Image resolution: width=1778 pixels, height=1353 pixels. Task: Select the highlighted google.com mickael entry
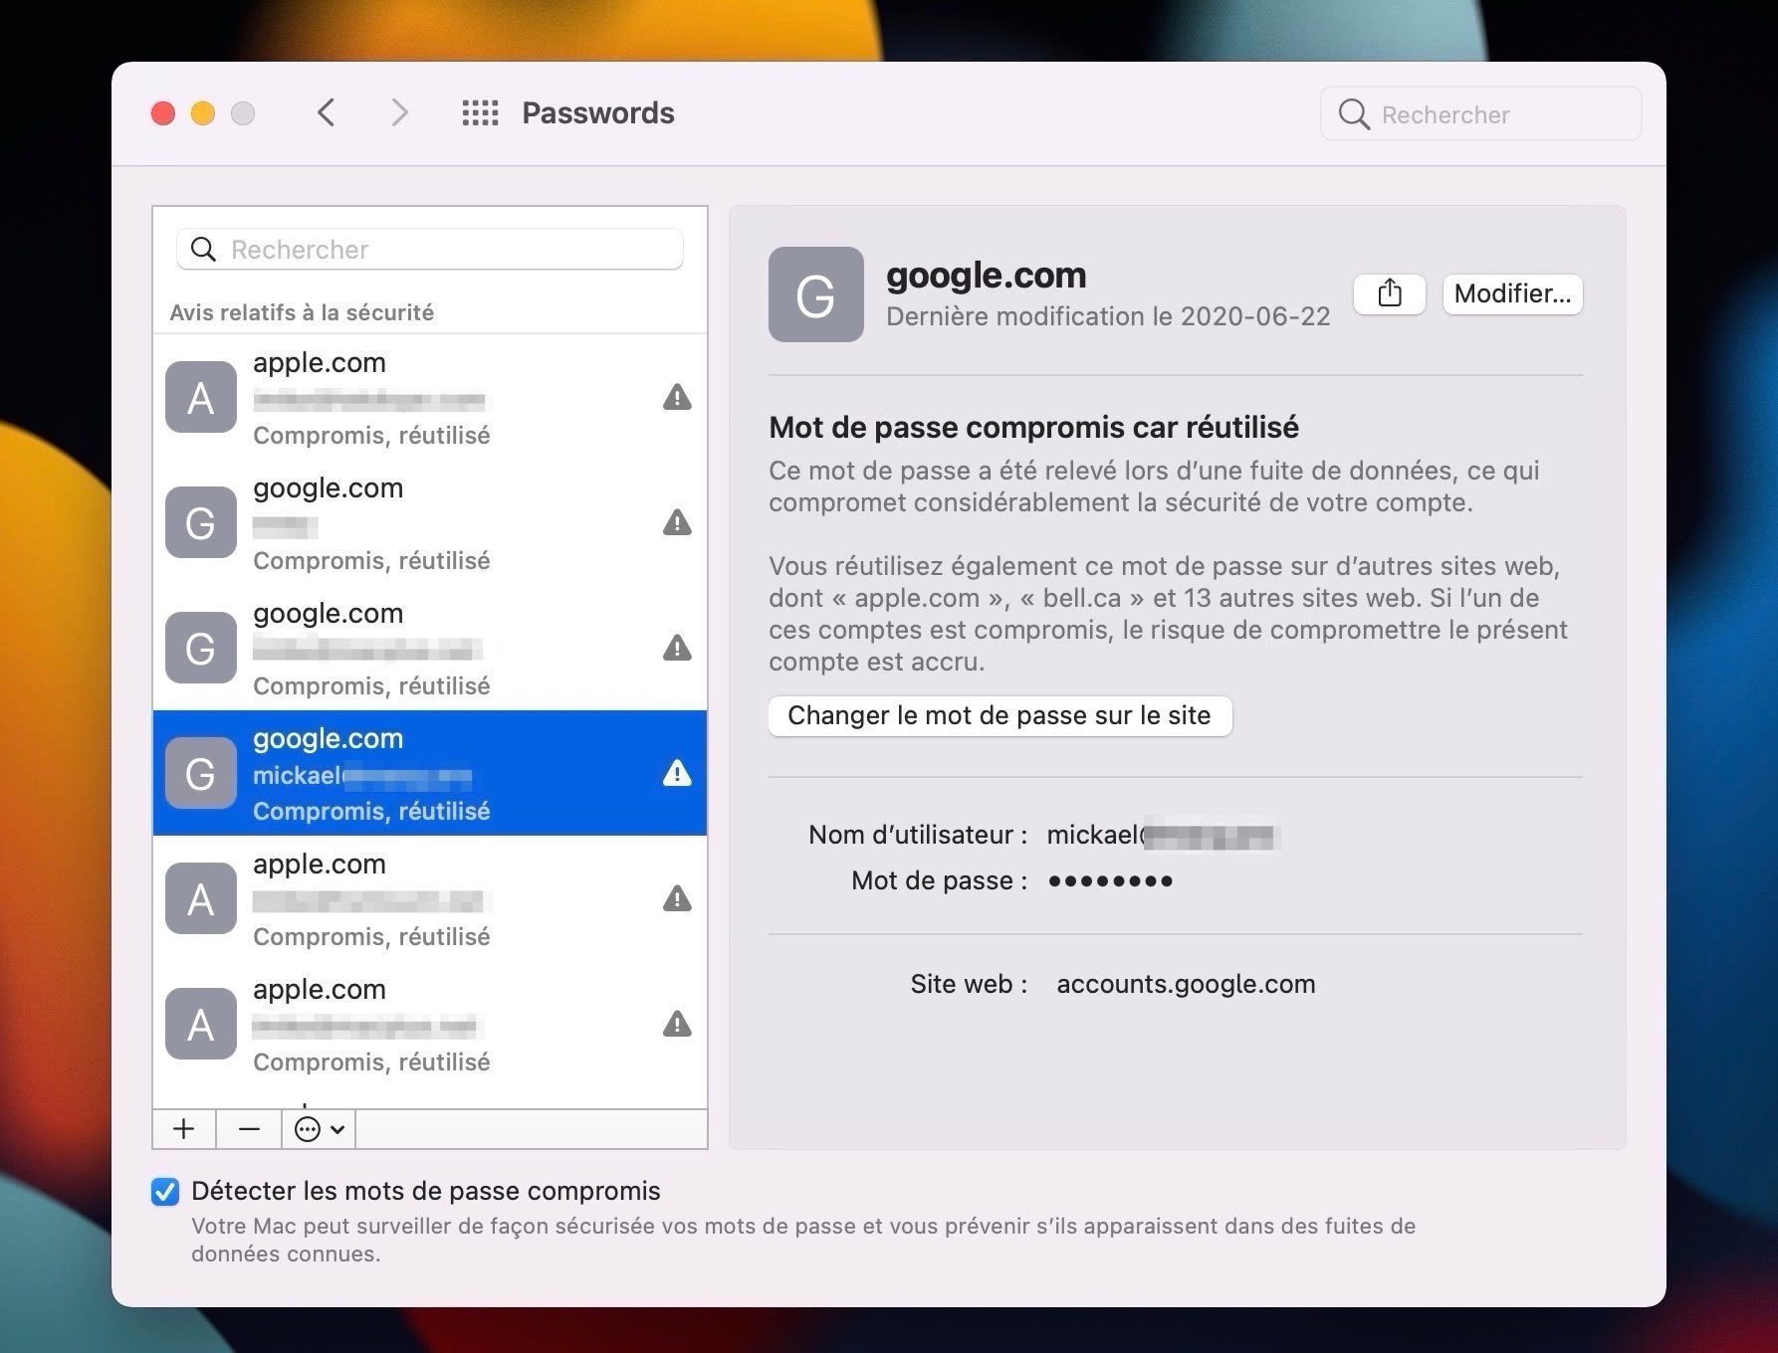tap(430, 773)
